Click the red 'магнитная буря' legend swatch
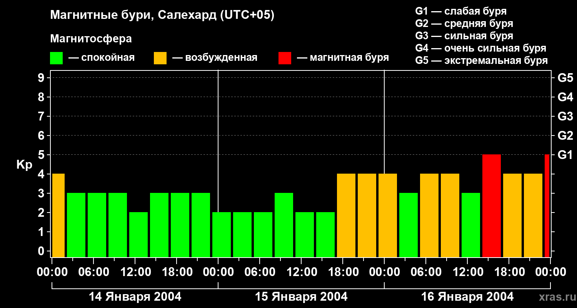577x308 pixels. tap(285, 58)
